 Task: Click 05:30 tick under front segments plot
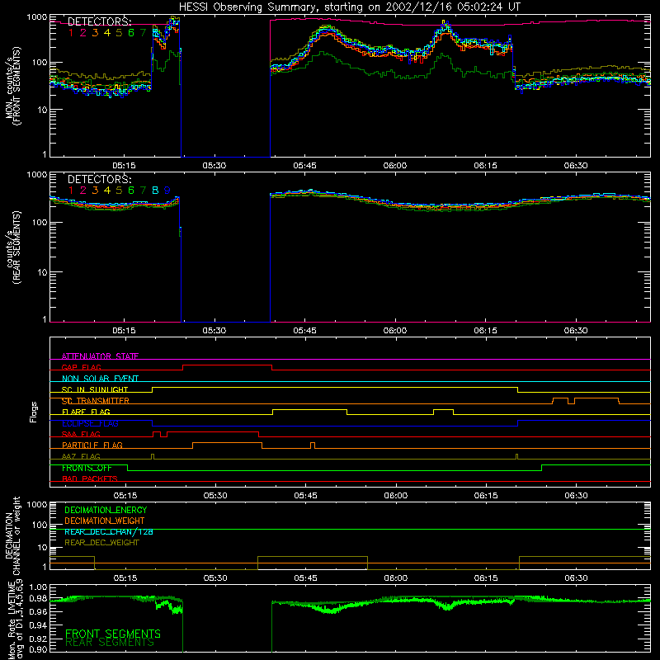tap(214, 166)
